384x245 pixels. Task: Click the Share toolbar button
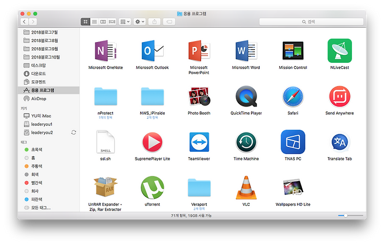coord(155,22)
